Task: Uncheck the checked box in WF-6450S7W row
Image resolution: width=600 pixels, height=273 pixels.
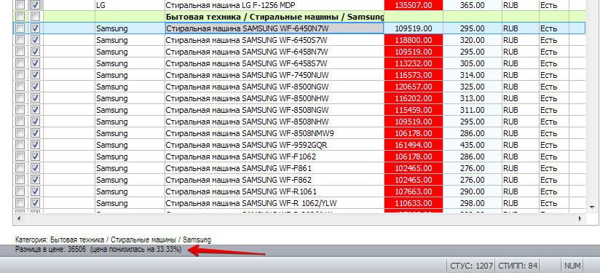Action: (x=35, y=40)
